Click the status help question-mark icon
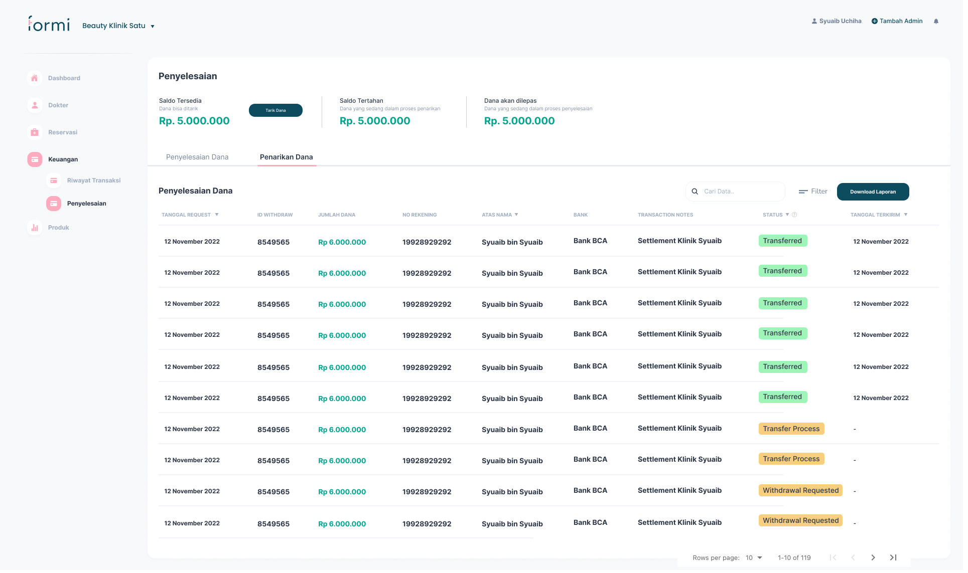The image size is (968, 573). click(794, 215)
